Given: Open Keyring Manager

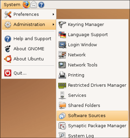Looking at the screenshot, I should (x=92, y=25).
